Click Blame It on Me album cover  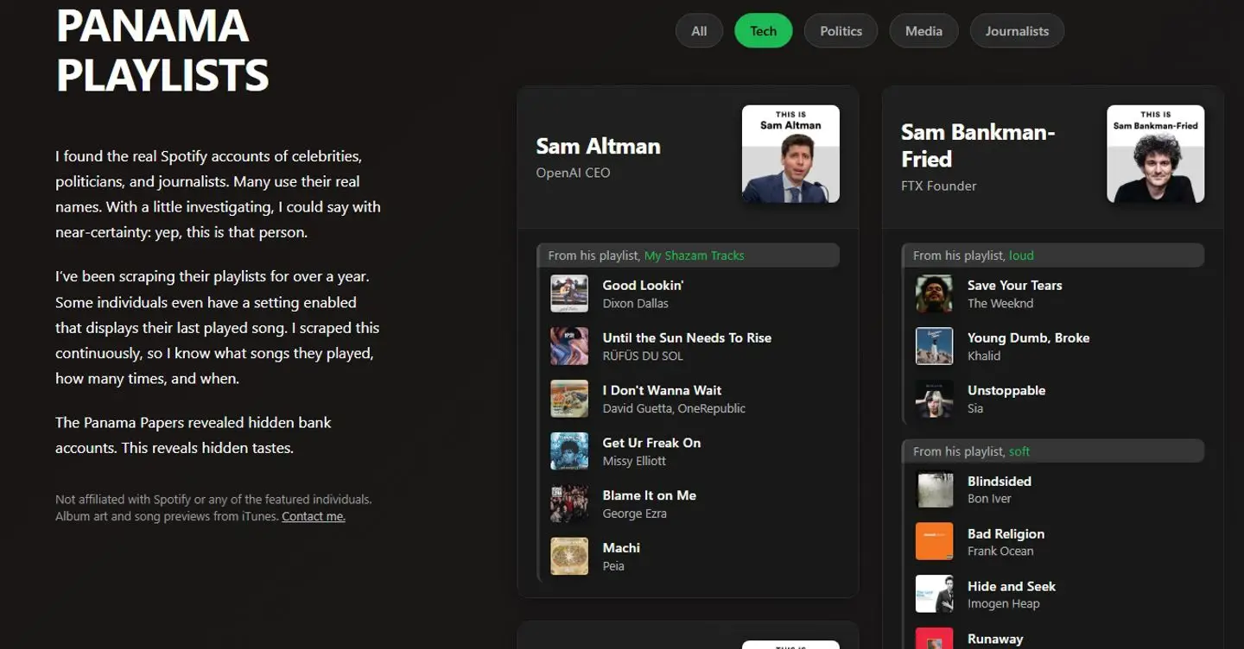[x=569, y=504]
